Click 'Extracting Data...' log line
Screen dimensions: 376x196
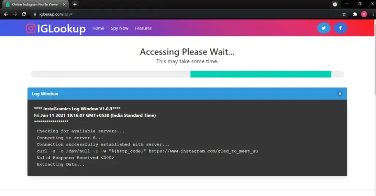pos(61,165)
